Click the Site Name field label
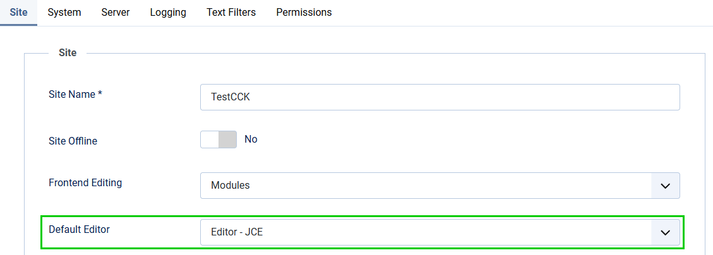Screen dimensions: 713x255 [75, 95]
